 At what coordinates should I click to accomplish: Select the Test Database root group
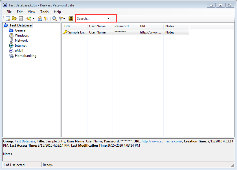[21, 25]
